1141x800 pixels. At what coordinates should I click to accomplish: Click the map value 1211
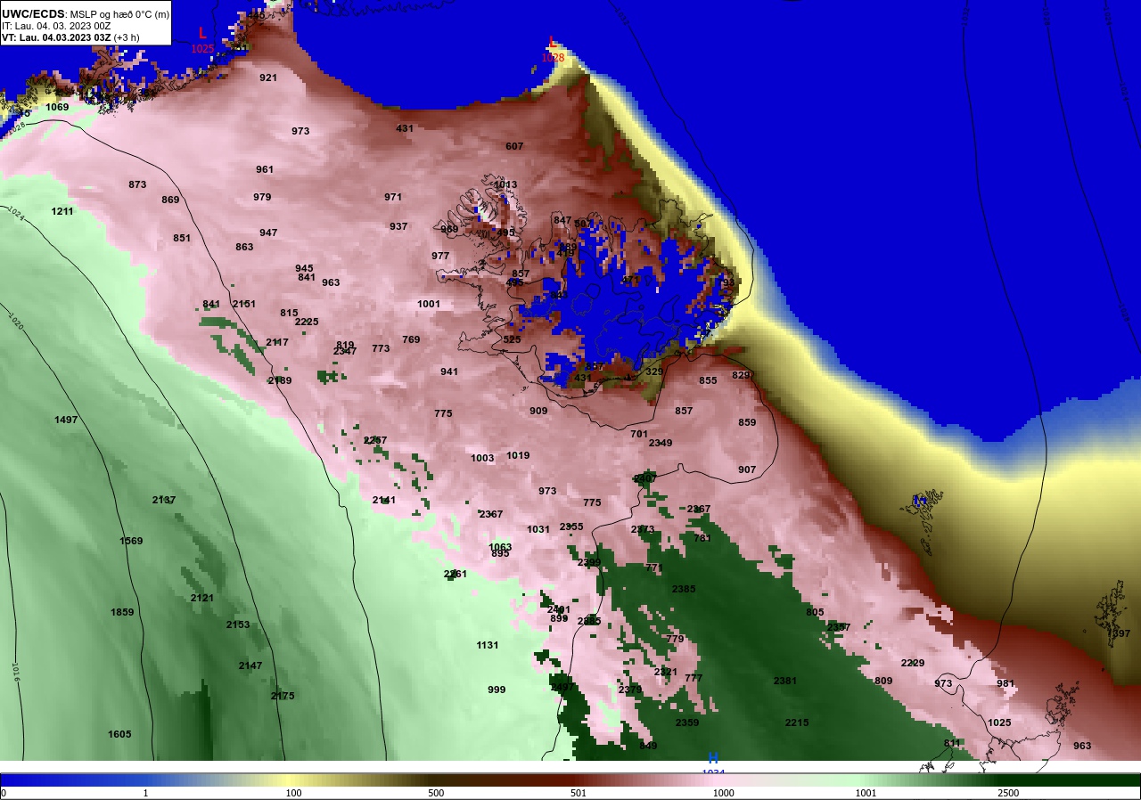[62, 211]
